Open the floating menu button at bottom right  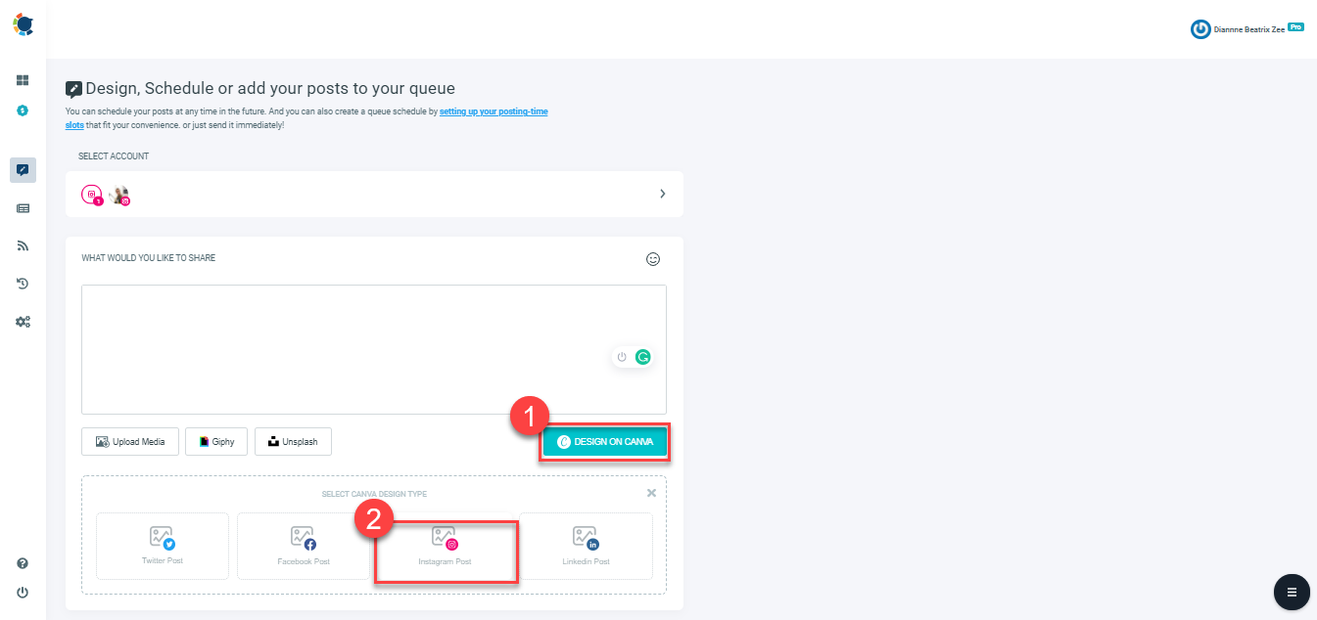(x=1291, y=592)
